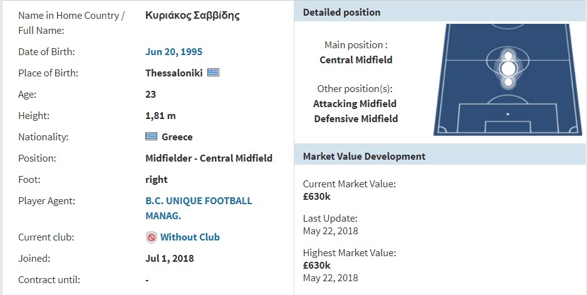Open the Without Club link
This screenshot has height=295, width=587.
click(190, 237)
